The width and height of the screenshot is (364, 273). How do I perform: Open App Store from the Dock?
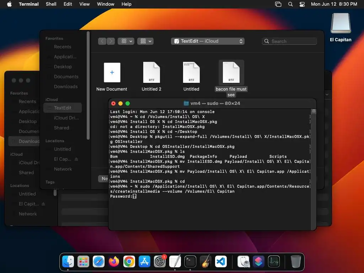pos(144,262)
